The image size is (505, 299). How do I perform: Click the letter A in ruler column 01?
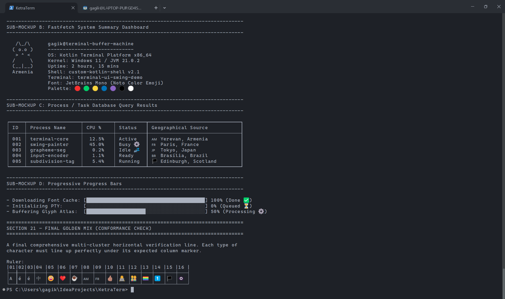coord(11,278)
